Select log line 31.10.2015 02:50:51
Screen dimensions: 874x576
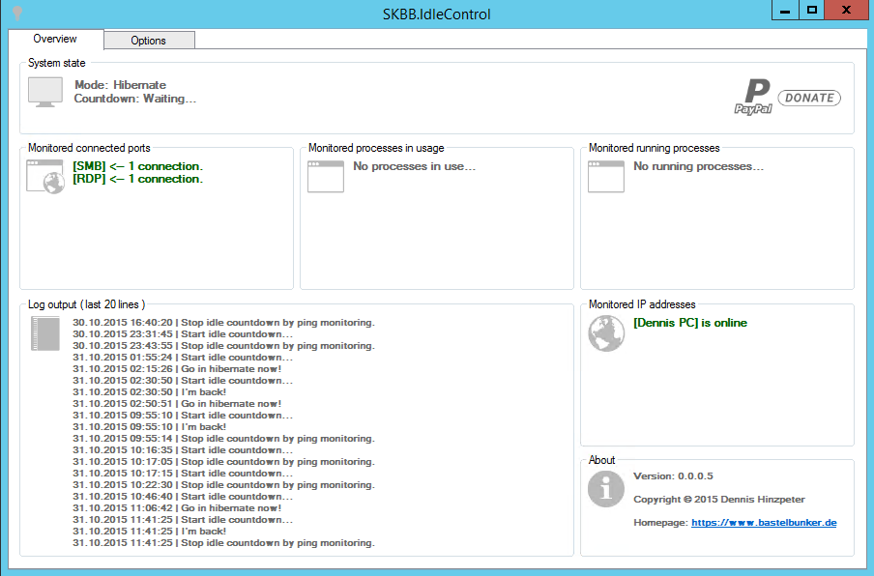click(x=177, y=404)
